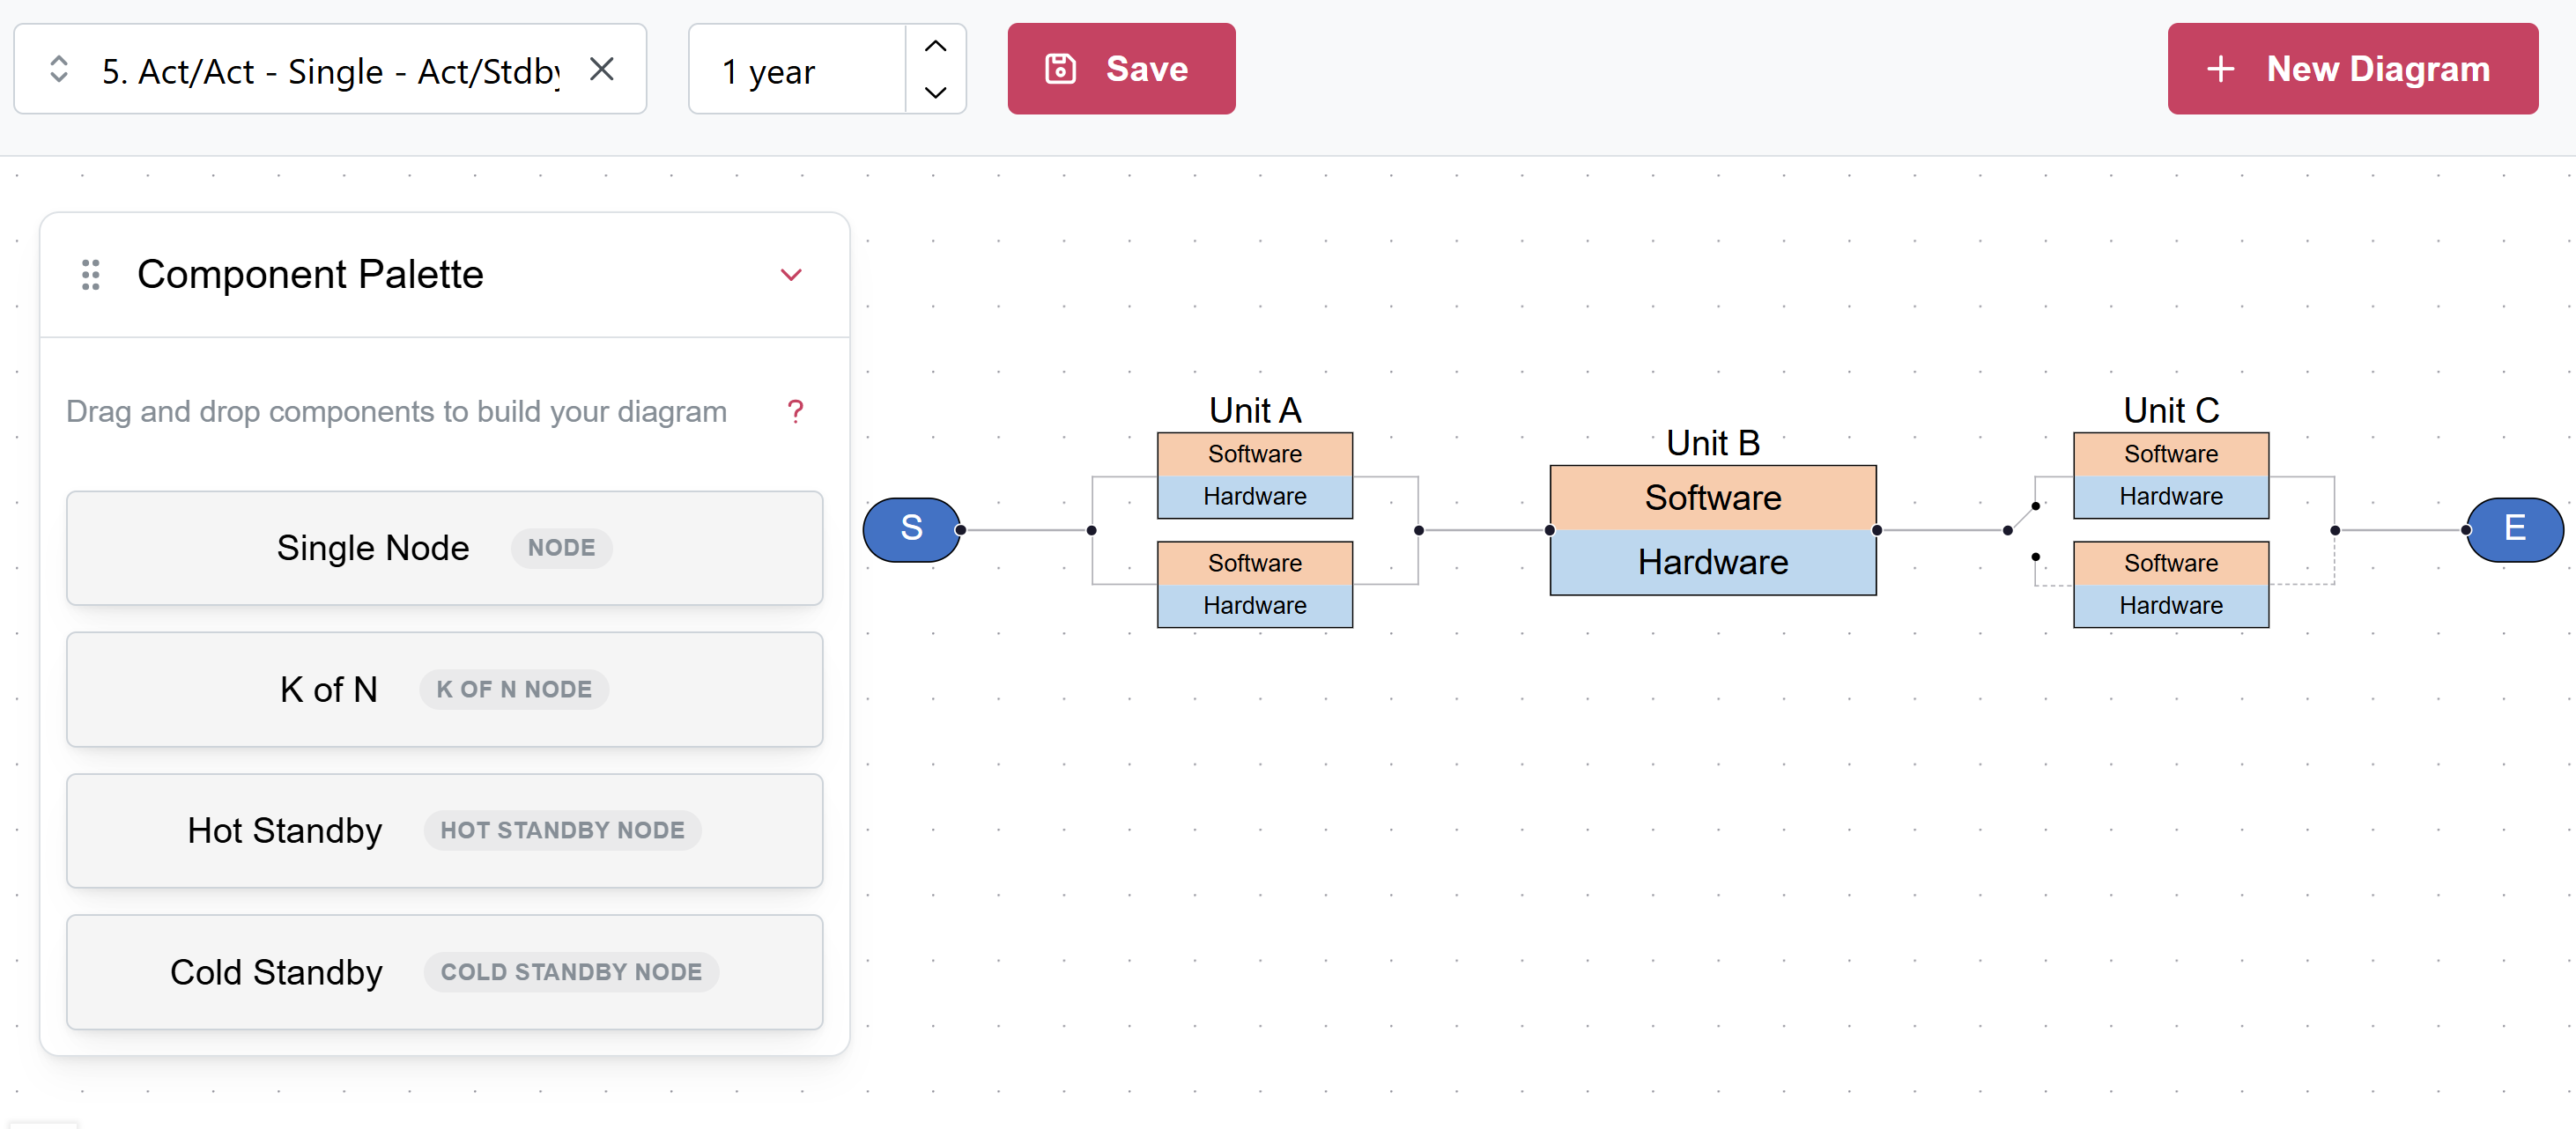
Task: Select the Unit B Hardware block
Action: pos(1713,562)
